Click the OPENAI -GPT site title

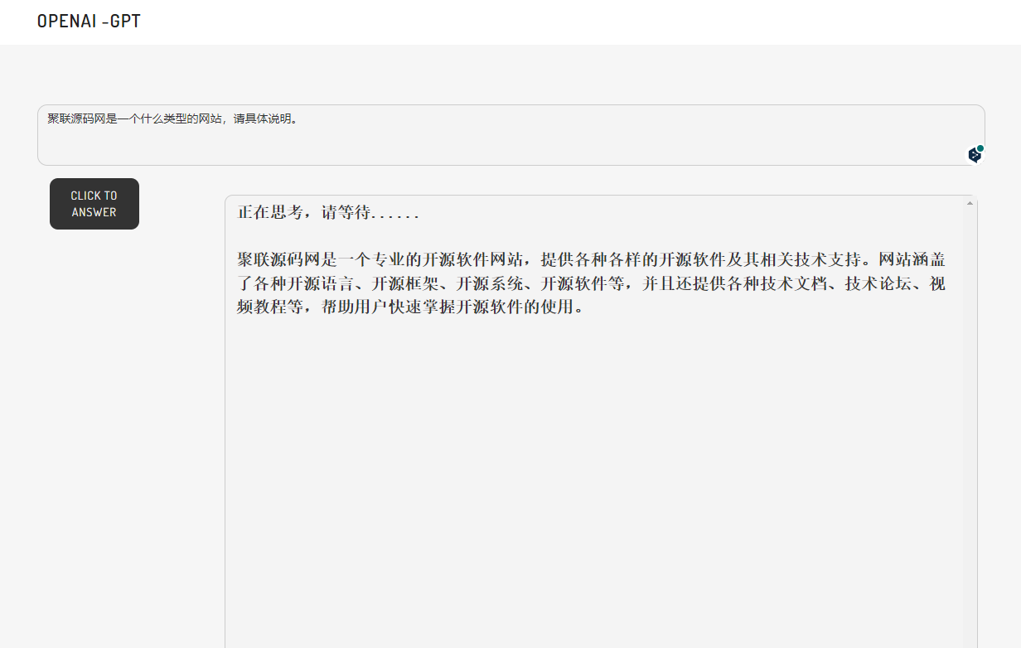click(x=89, y=22)
